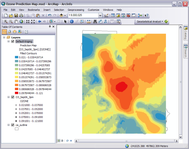
Task: Collapse the Default Kriging layer
Action: click(9, 41)
